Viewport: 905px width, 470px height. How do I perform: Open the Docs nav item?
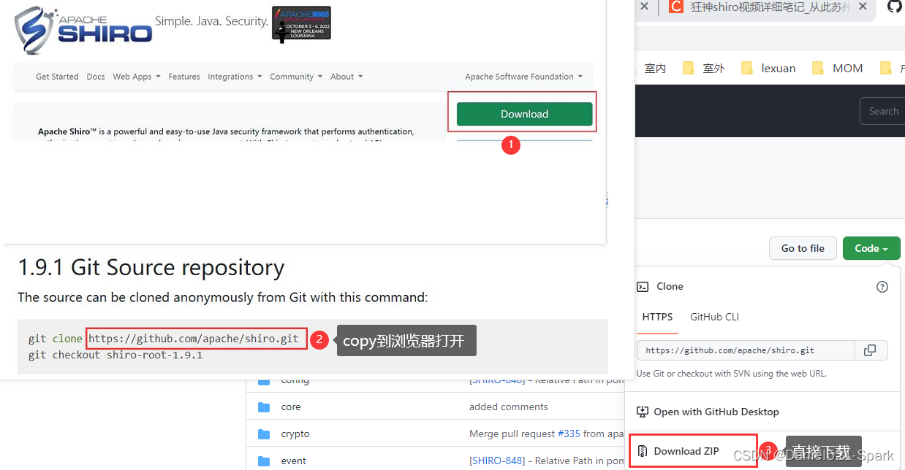(96, 77)
